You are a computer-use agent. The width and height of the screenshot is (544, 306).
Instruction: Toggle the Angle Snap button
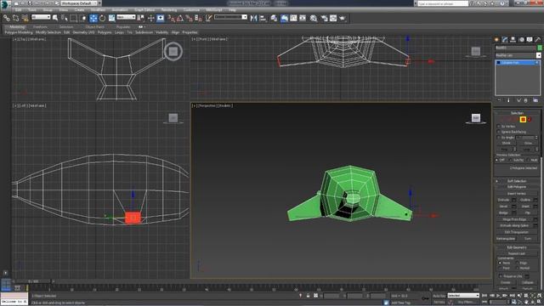tap(180, 18)
